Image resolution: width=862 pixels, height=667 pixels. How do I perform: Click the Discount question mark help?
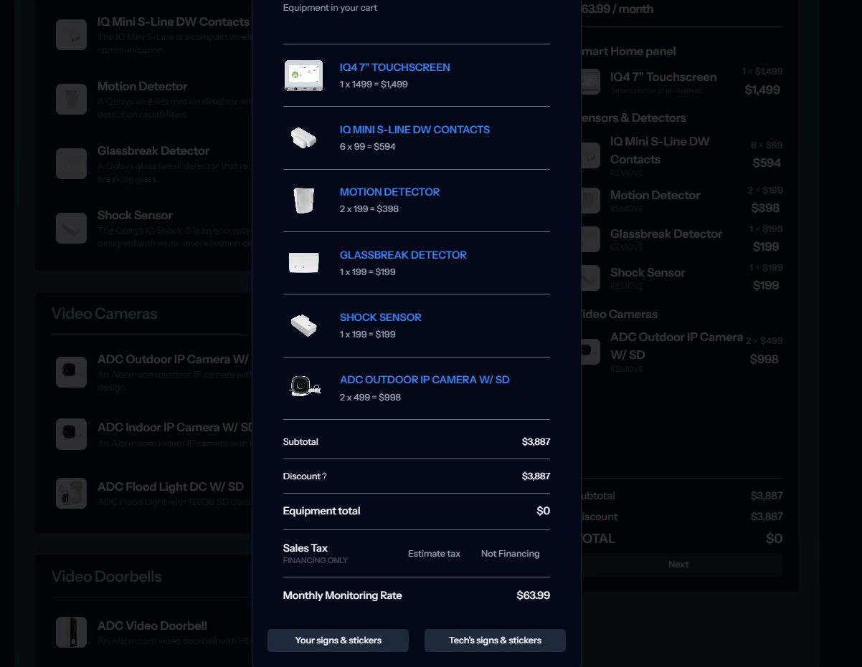[x=324, y=476]
